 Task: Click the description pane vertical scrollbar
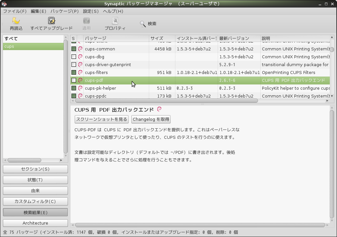coord(332,164)
